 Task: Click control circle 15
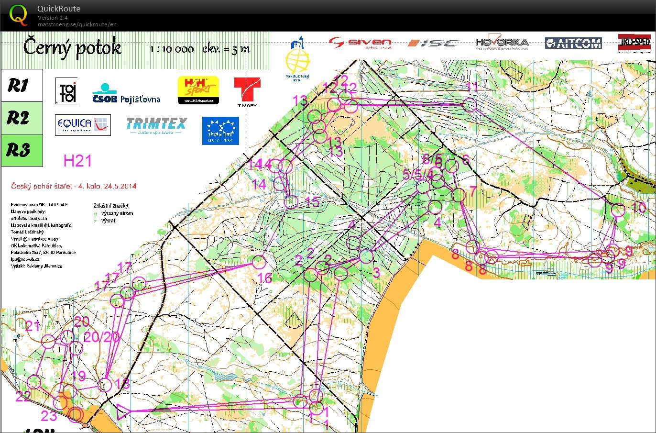[x=291, y=201]
